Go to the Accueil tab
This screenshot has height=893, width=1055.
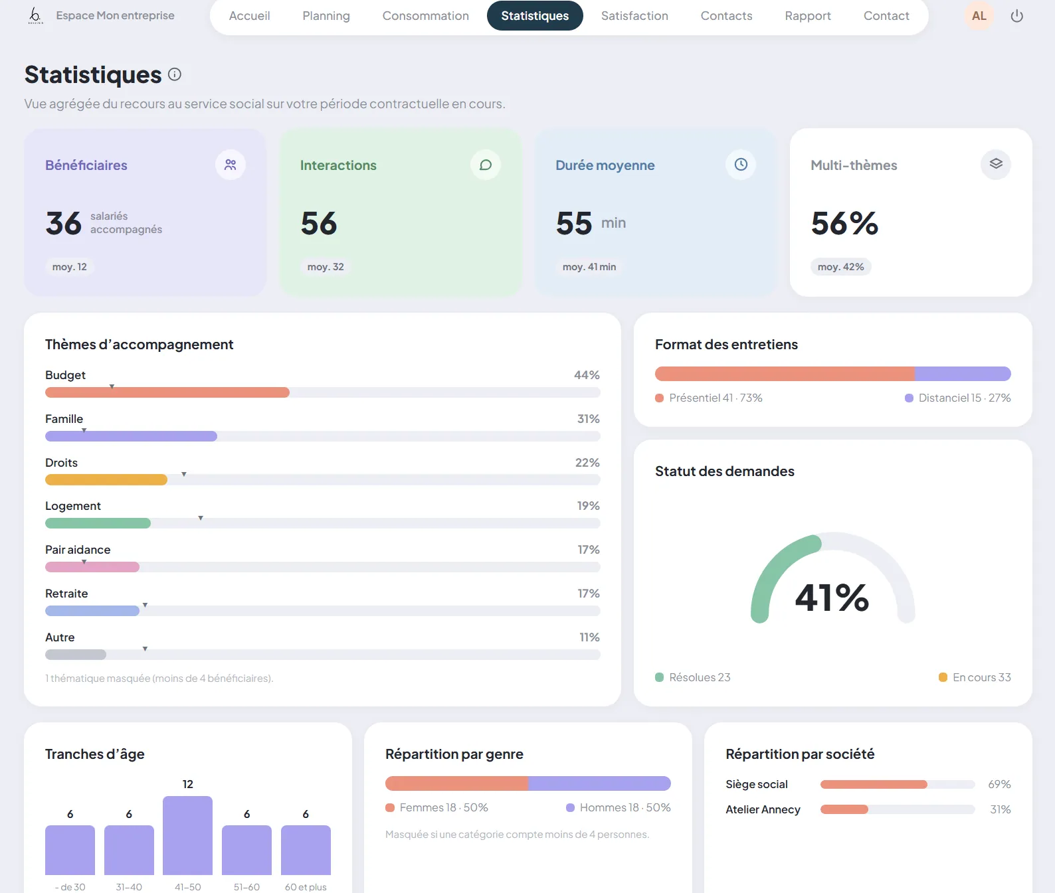(250, 16)
